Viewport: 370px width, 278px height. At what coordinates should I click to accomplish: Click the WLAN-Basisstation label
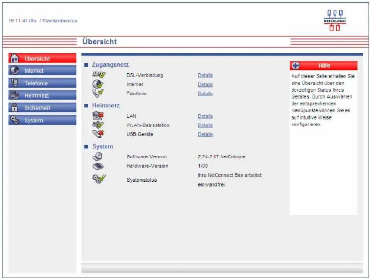pos(148,125)
